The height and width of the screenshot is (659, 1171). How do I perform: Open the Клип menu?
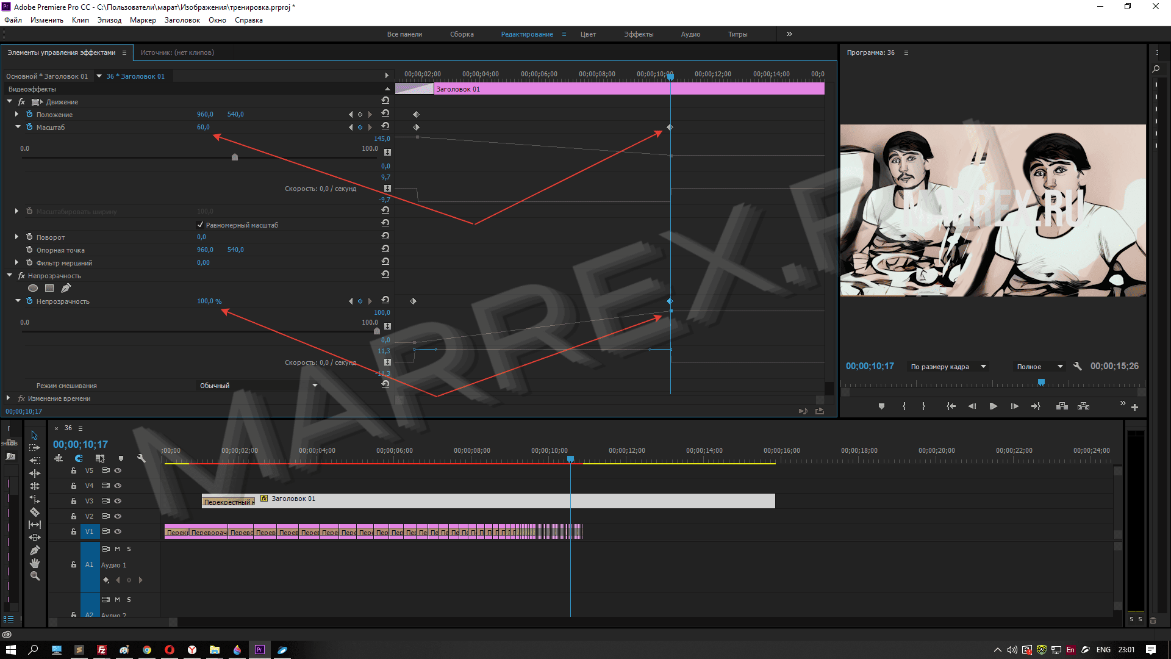[80, 20]
